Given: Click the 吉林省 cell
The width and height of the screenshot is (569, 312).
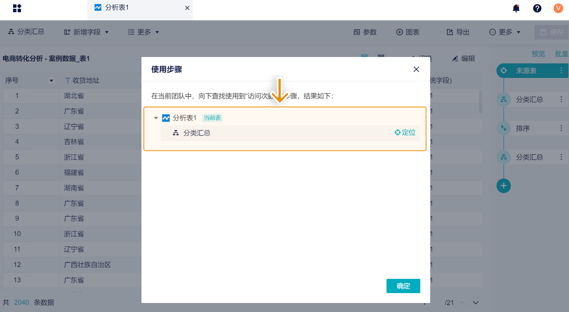Looking at the screenshot, I should (x=74, y=142).
